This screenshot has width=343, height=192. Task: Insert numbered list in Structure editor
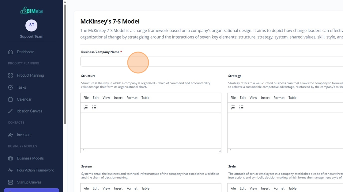click(x=86, y=107)
